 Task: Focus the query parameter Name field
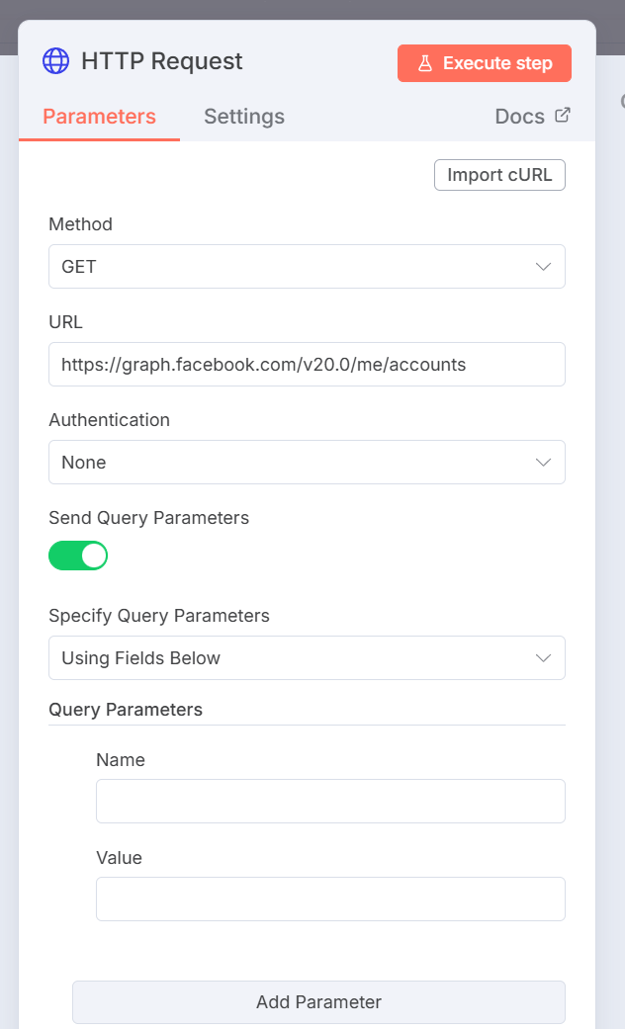pos(330,801)
